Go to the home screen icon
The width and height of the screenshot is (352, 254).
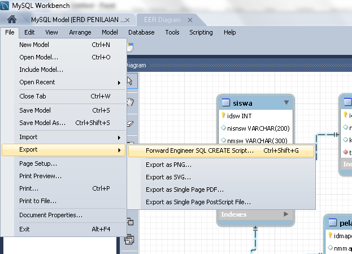[x=12, y=19]
